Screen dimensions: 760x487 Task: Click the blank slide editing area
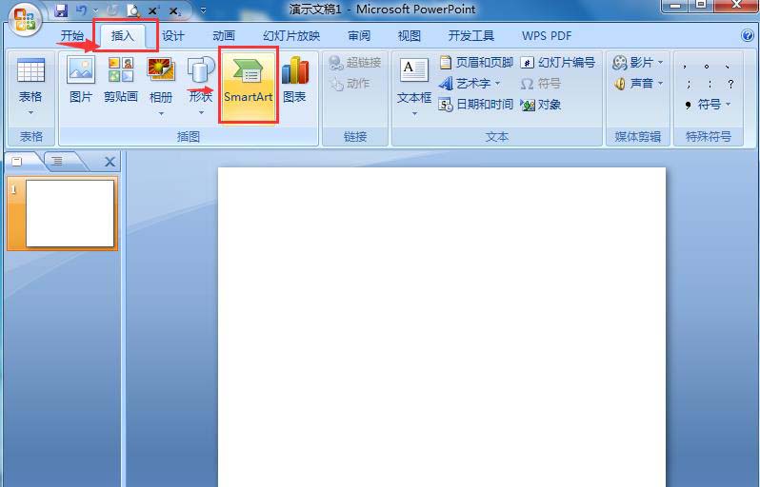pyautogui.click(x=442, y=327)
